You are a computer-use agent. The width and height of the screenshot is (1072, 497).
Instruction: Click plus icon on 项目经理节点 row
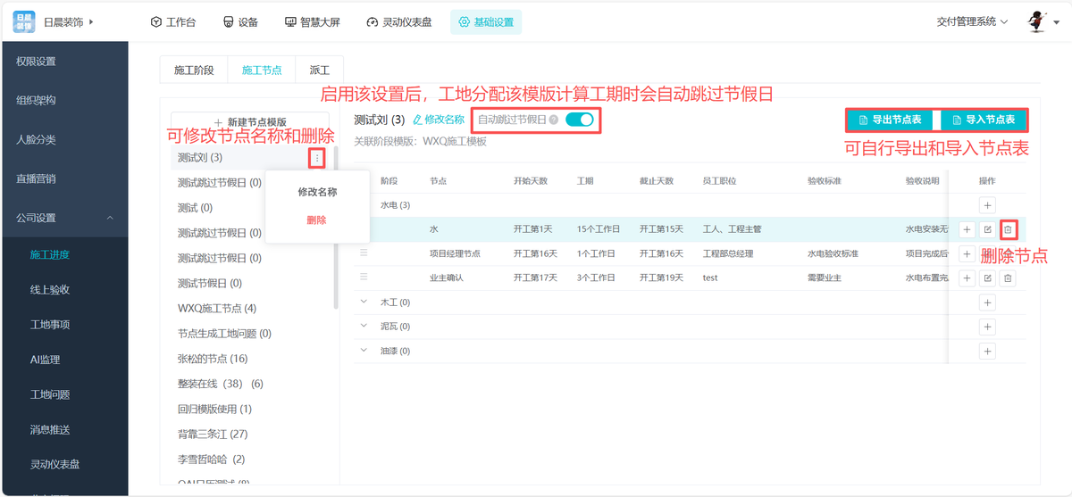coord(967,254)
